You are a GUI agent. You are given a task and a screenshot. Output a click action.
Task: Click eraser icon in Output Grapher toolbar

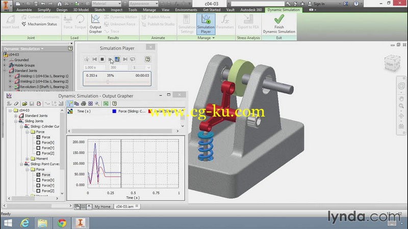tap(16, 104)
